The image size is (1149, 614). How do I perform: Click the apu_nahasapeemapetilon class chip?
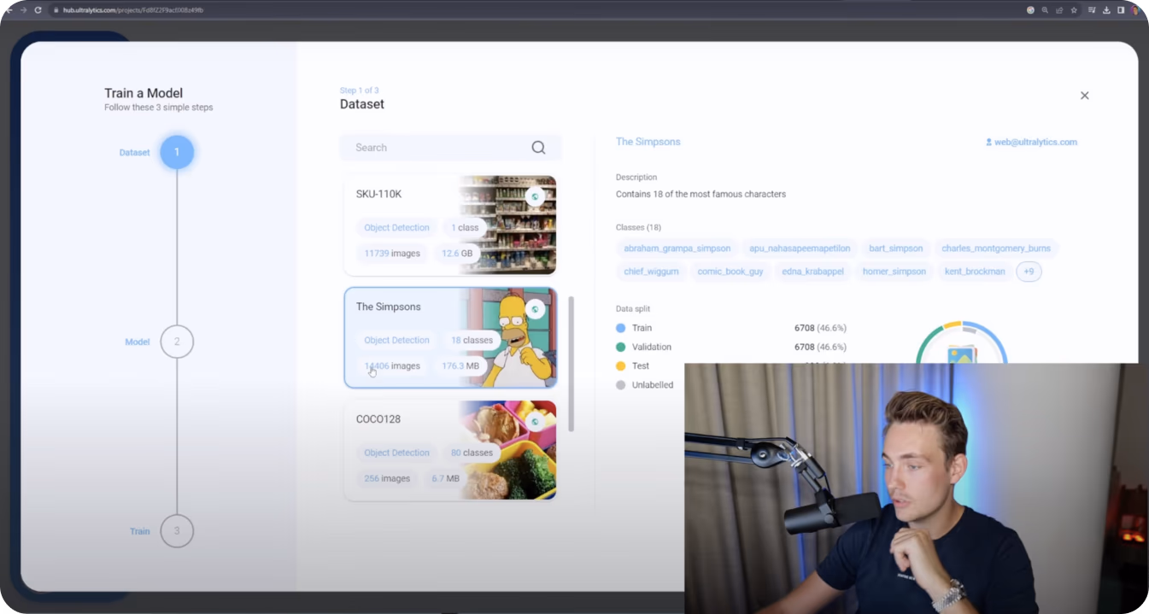point(800,249)
